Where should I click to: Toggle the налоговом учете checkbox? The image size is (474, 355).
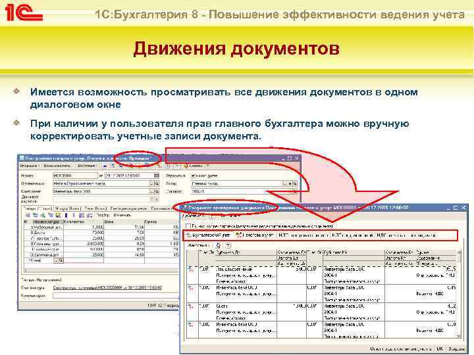pos(194,176)
